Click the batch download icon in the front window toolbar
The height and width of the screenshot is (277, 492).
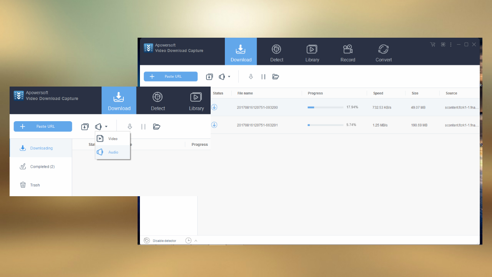85,127
